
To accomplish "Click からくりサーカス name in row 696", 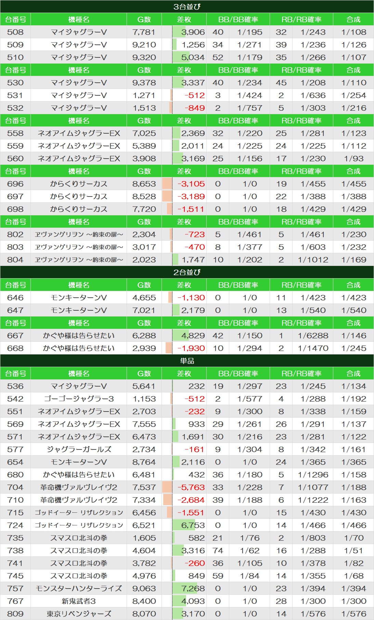I will point(79,184).
